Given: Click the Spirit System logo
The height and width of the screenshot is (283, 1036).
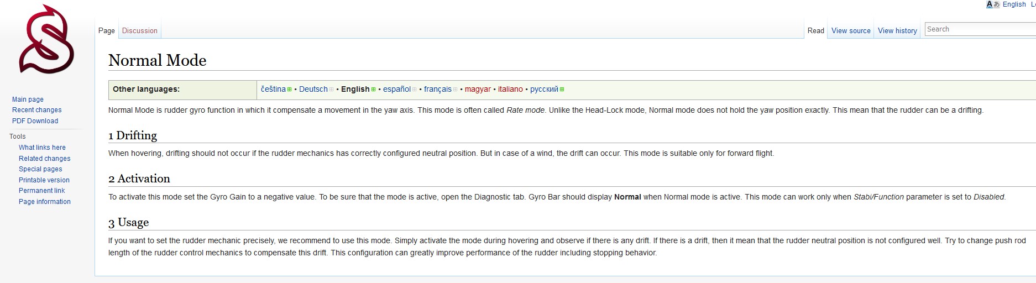Looking at the screenshot, I should 46,40.
